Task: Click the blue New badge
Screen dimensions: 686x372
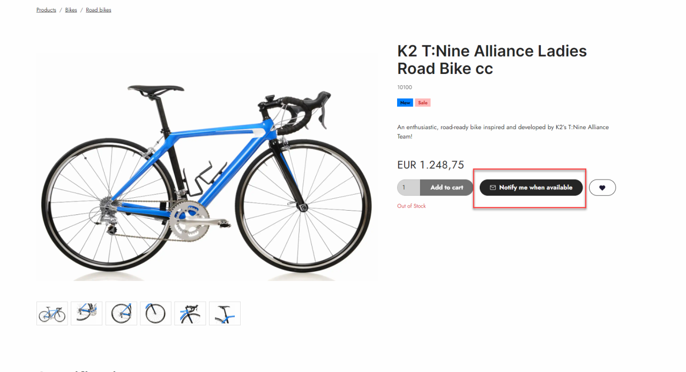Action: click(x=405, y=102)
